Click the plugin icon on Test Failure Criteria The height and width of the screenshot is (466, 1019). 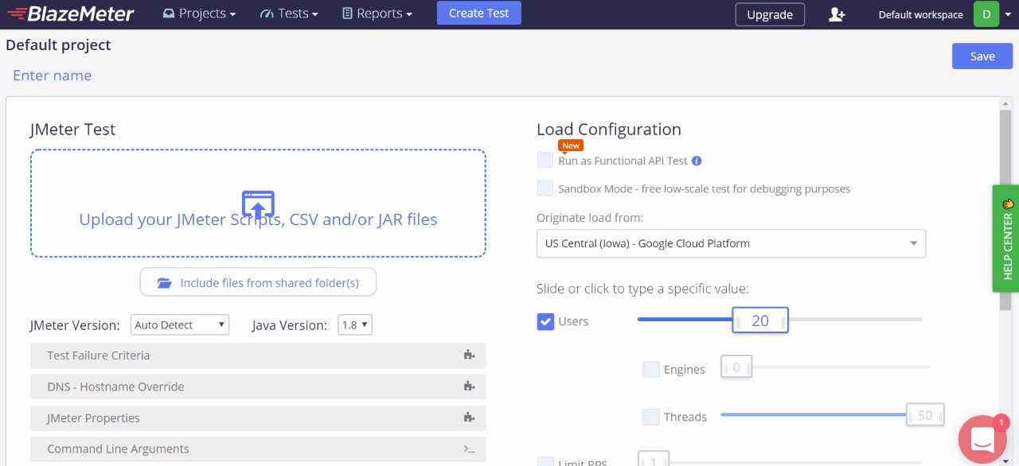coord(469,355)
